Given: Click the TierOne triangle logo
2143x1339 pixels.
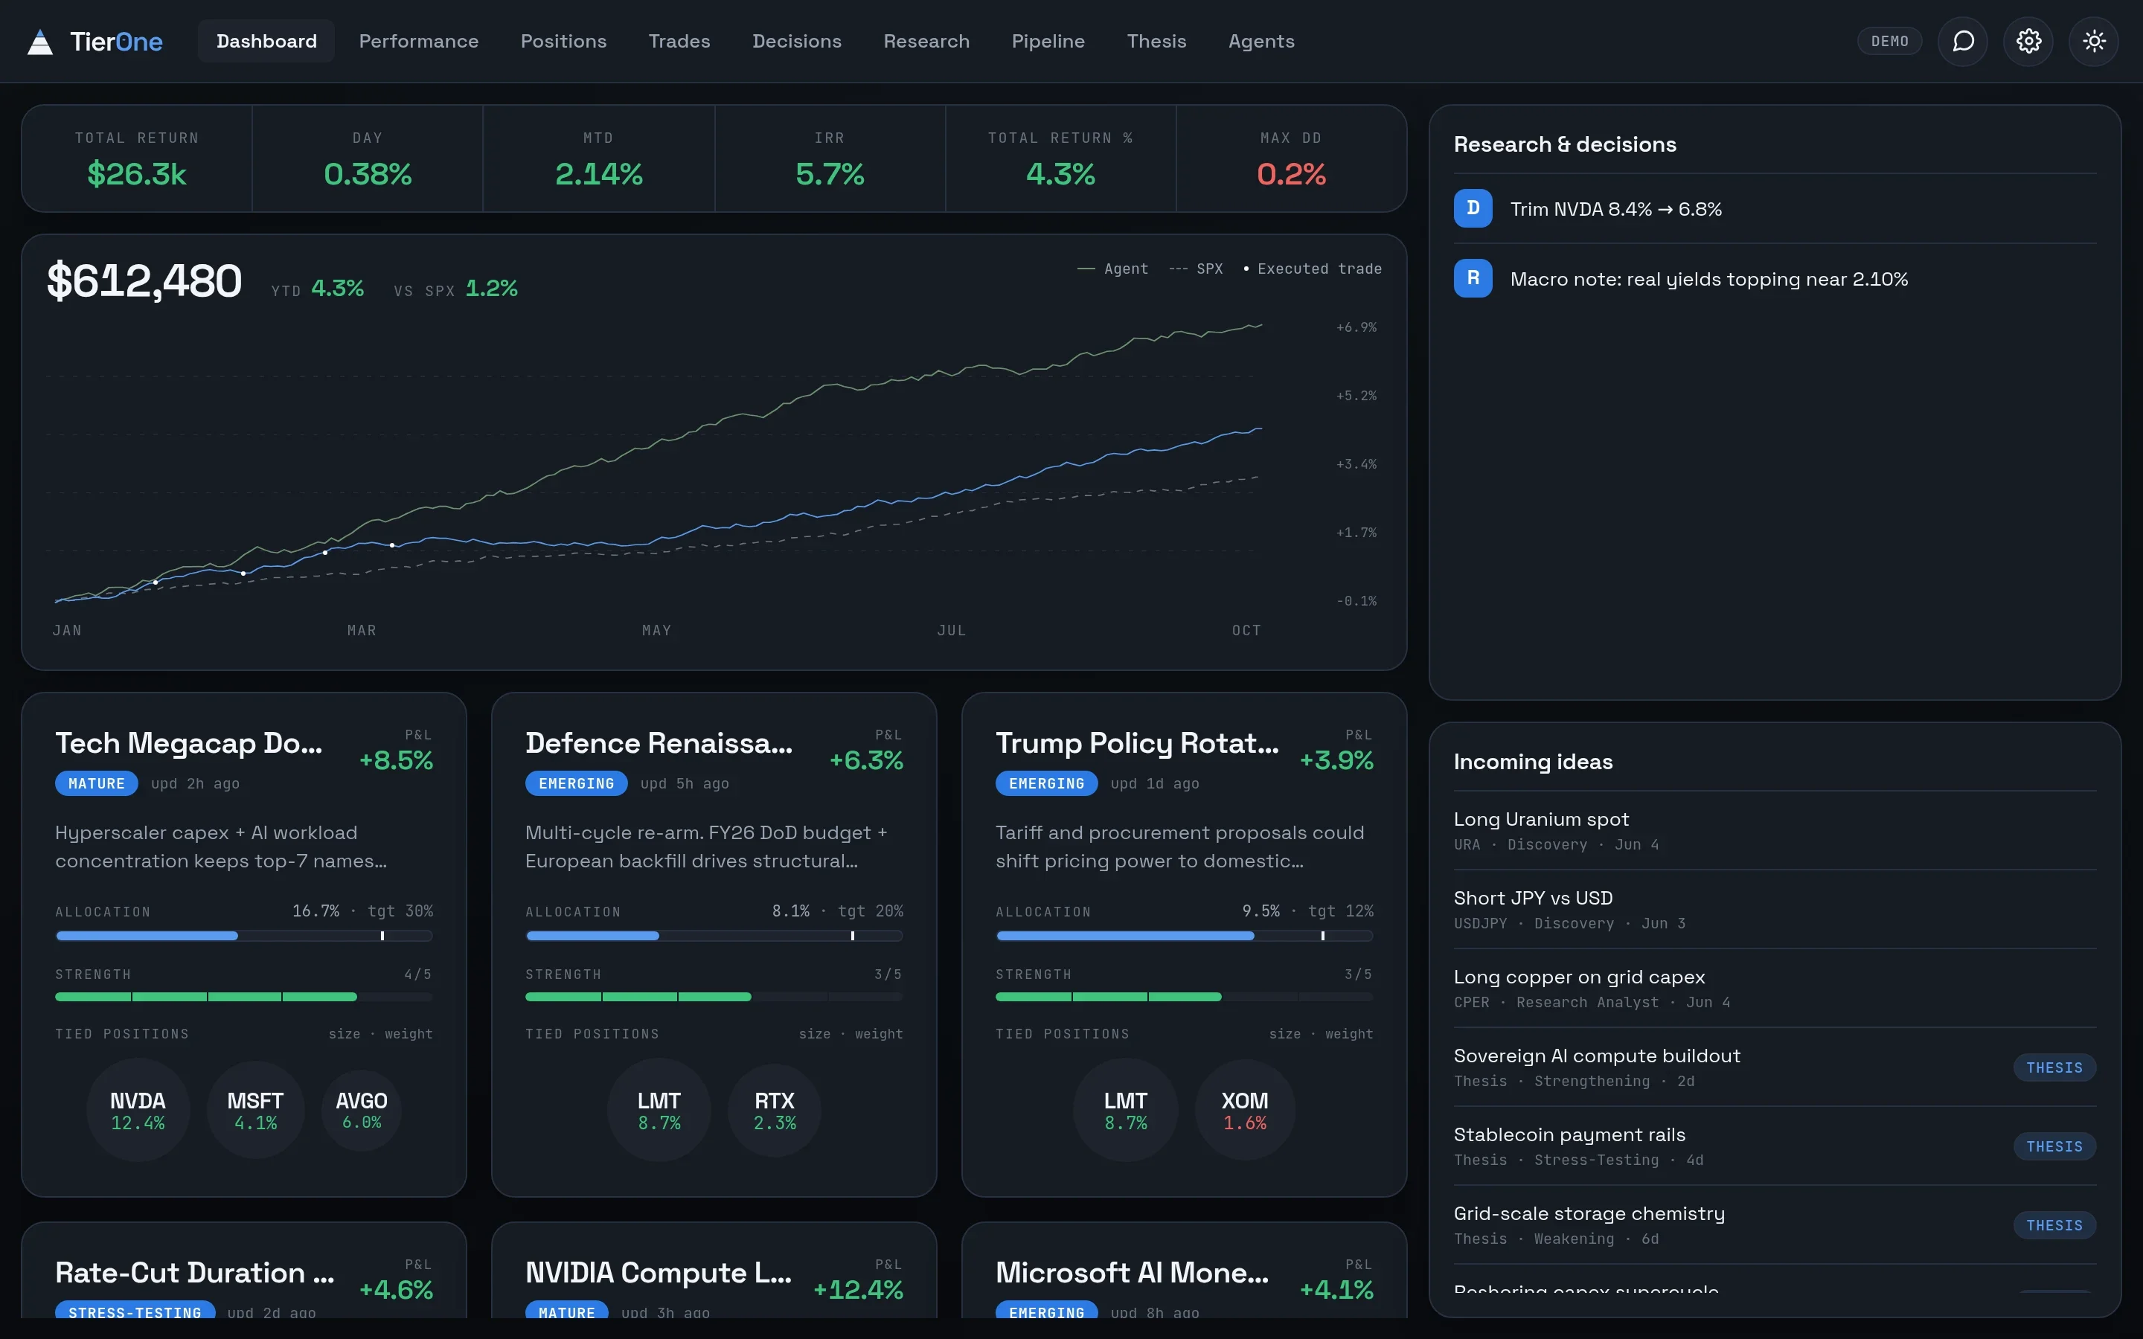Looking at the screenshot, I should 40,42.
